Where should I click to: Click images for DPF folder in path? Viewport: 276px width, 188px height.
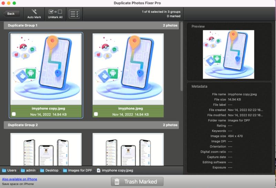(77, 170)
